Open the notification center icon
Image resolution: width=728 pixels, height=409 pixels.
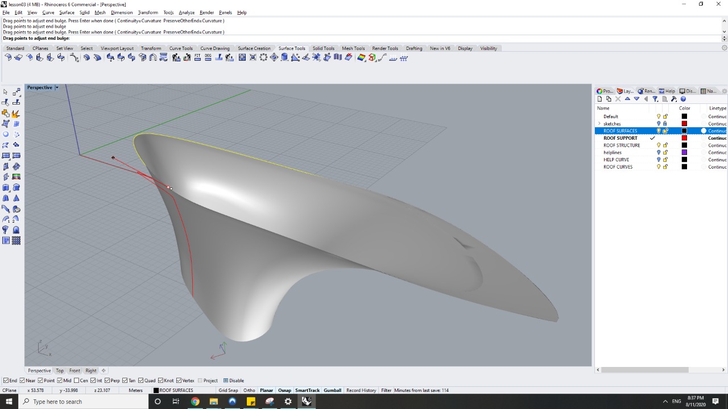[x=715, y=402]
